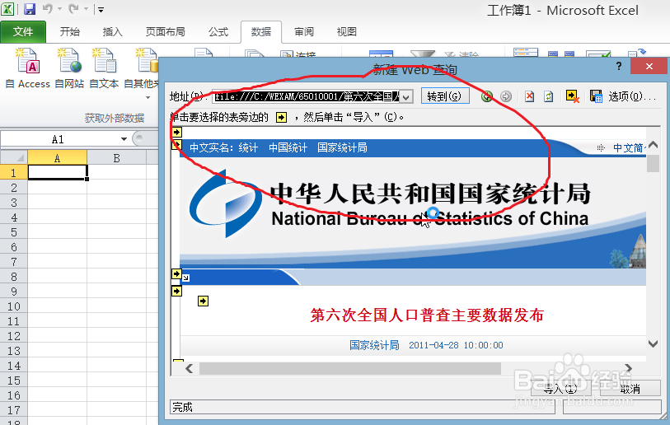Click cell A1 in the worksheet
Screen dimensions: 670x425
[57, 173]
